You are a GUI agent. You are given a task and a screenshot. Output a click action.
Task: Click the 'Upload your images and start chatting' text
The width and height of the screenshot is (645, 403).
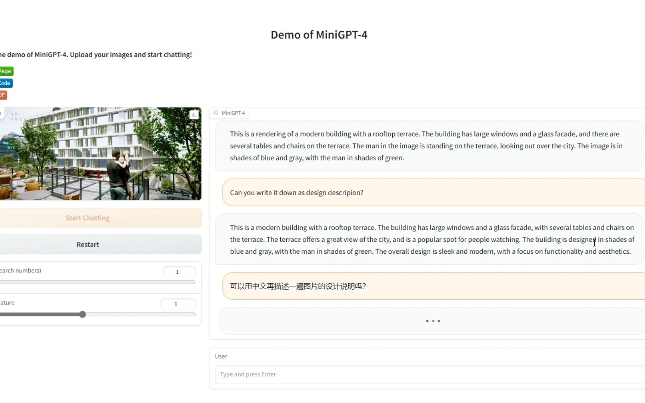pos(131,54)
